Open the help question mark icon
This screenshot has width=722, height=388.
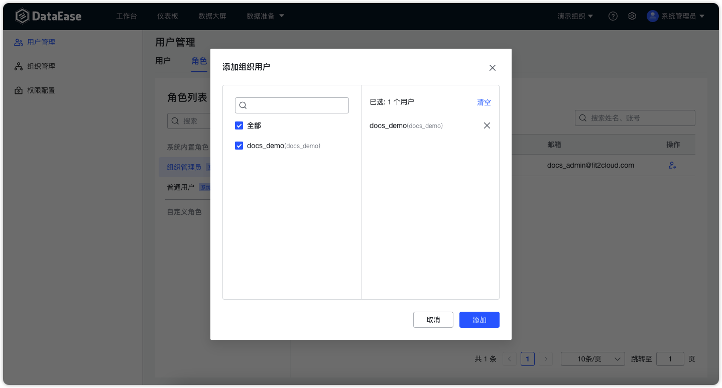pos(613,16)
